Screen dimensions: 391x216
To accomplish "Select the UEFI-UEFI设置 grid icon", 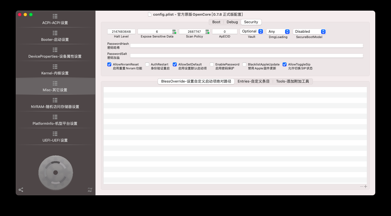I will (56, 134).
